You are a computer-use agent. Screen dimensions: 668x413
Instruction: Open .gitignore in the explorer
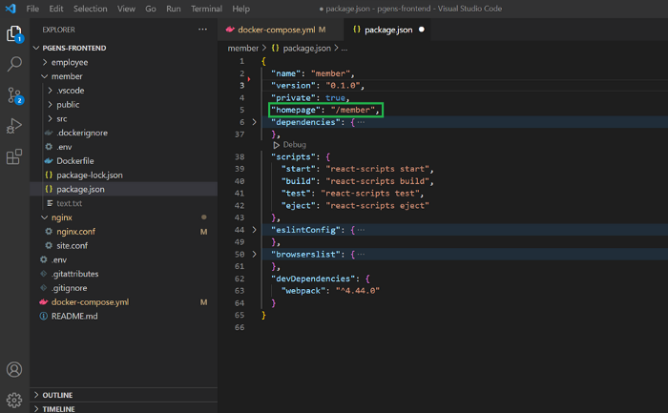[x=69, y=288]
